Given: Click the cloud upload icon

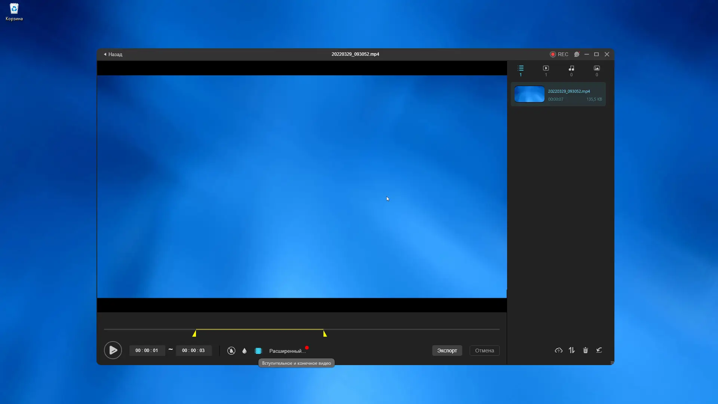Looking at the screenshot, I should pyautogui.click(x=558, y=350).
